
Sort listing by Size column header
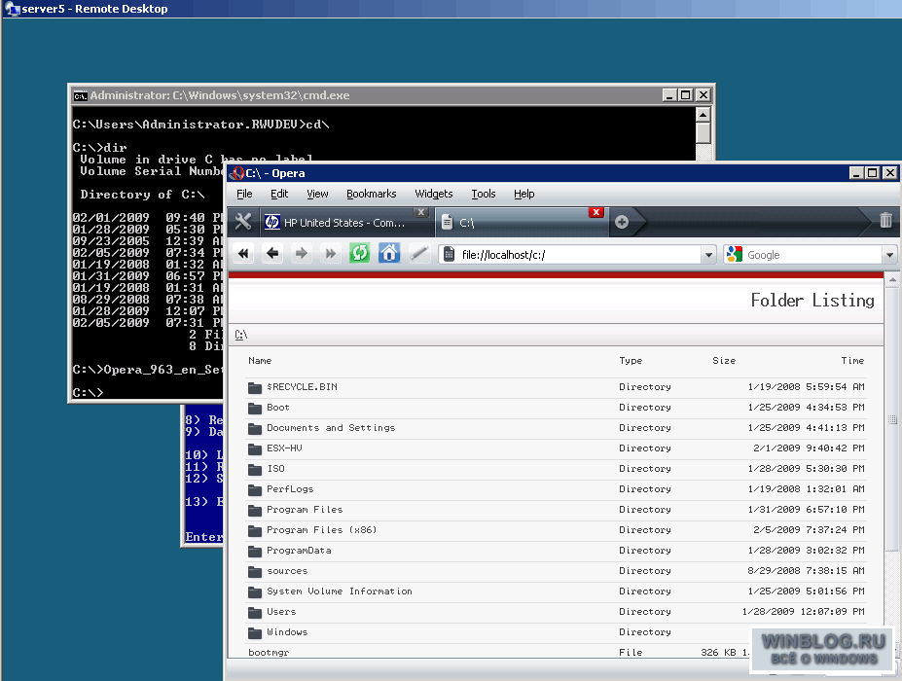coord(724,361)
